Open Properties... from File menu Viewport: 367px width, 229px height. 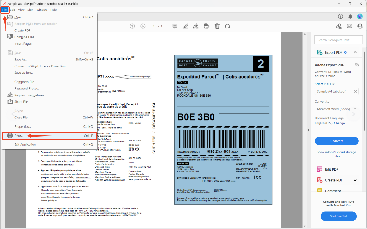pos(49,126)
